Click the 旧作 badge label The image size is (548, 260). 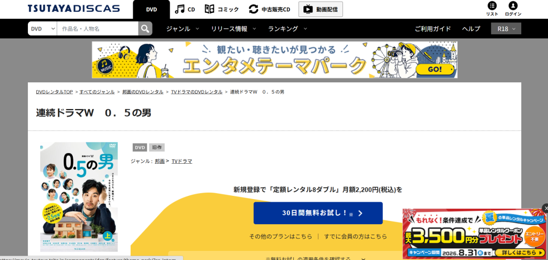[x=157, y=148]
